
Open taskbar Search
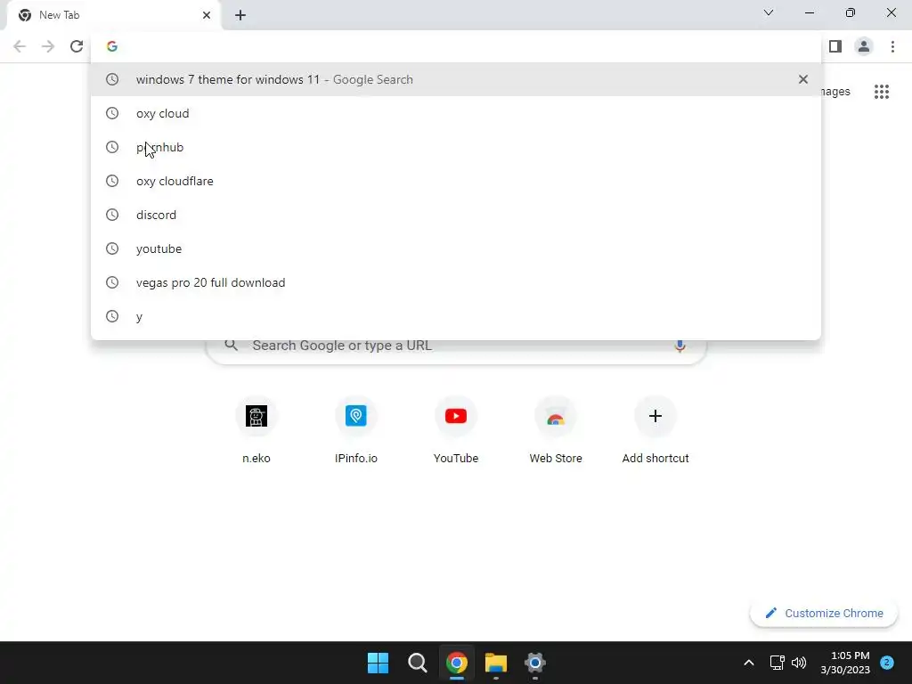coord(417,663)
